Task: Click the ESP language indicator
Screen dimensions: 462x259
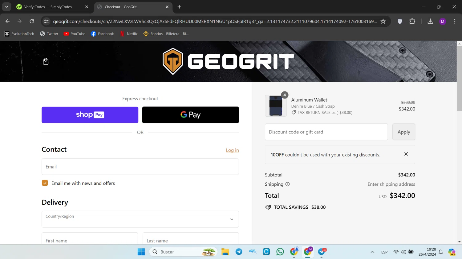Action: (384, 252)
